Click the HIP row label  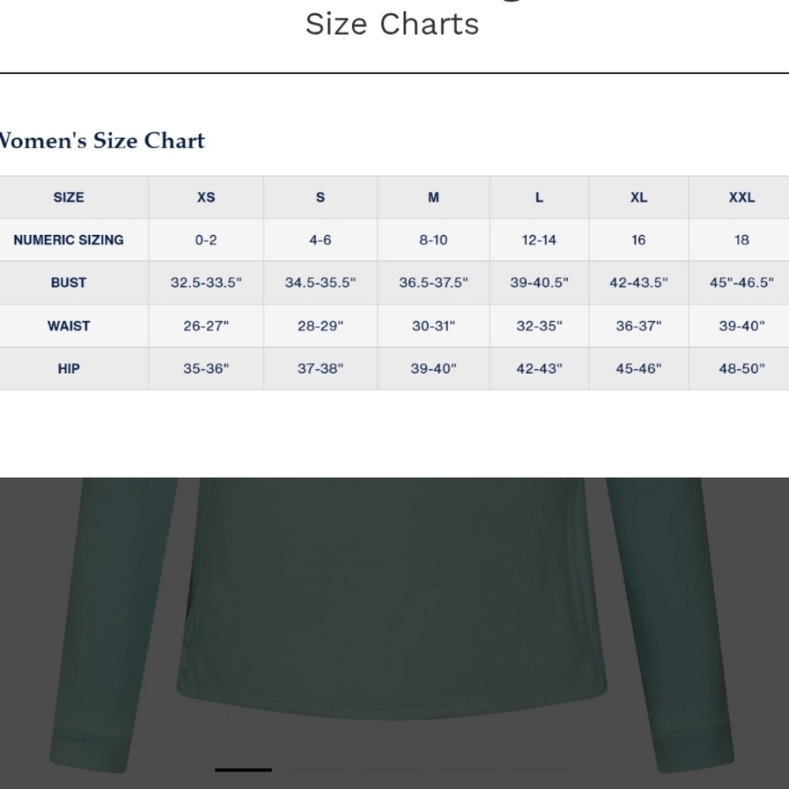(x=69, y=368)
